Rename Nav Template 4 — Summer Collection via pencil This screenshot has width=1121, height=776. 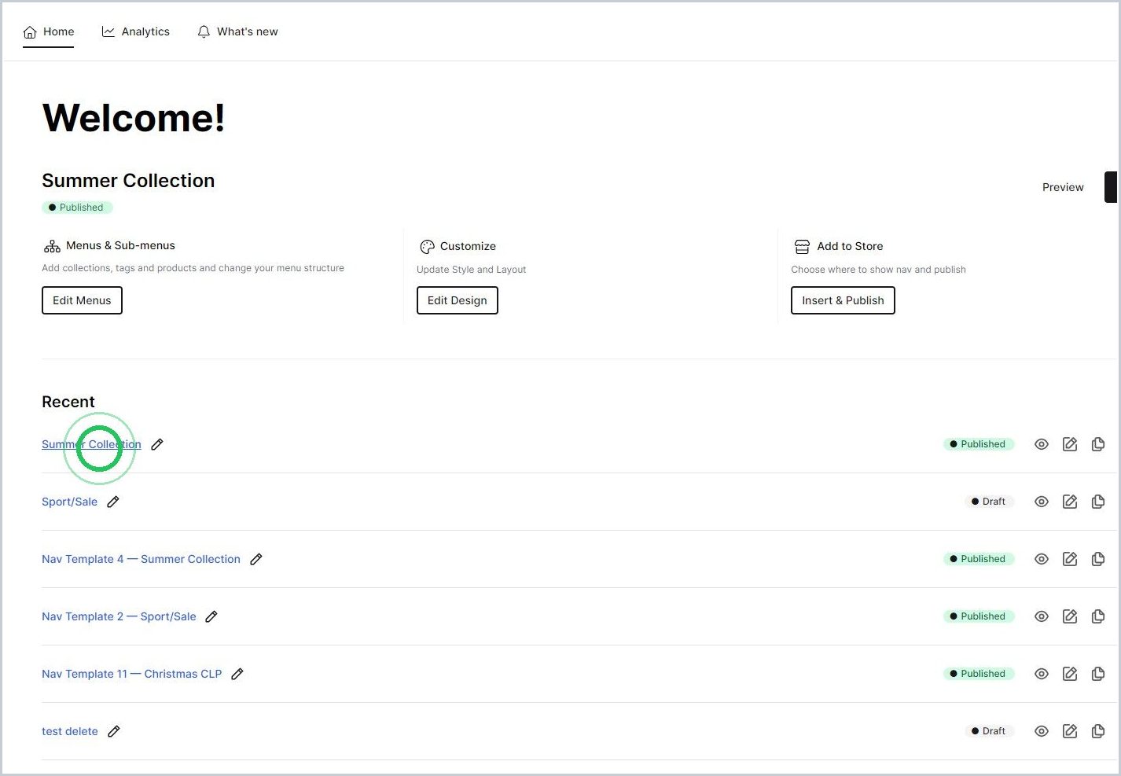[x=256, y=559]
